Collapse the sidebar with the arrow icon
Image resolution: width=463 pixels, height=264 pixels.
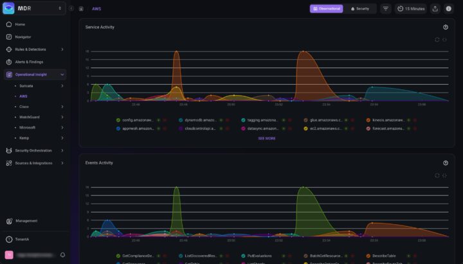[71, 9]
